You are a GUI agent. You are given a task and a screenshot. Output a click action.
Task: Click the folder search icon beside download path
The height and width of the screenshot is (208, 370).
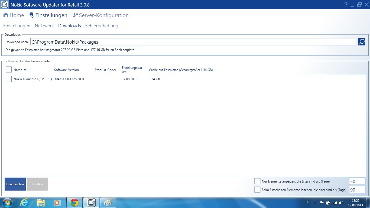point(362,42)
